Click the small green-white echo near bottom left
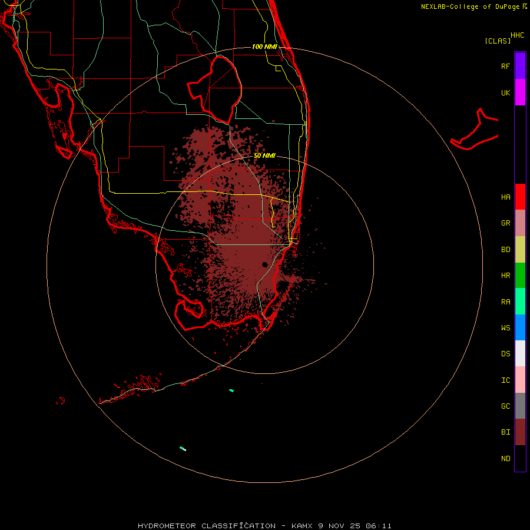This screenshot has height=530, width=530. 183,449
